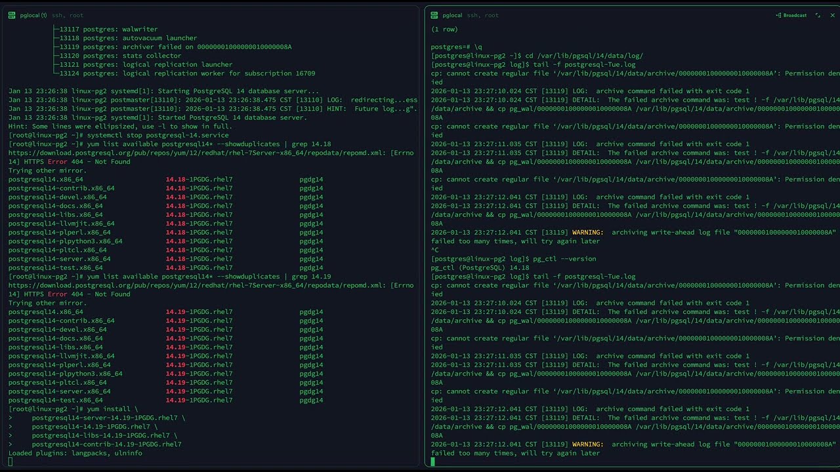Click the green cursor block in the right terminal
The width and height of the screenshot is (840, 472).
[433, 462]
